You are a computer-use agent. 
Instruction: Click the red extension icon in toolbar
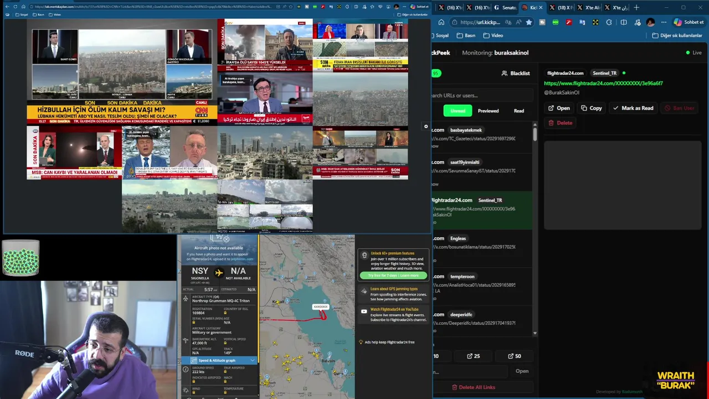[569, 22]
